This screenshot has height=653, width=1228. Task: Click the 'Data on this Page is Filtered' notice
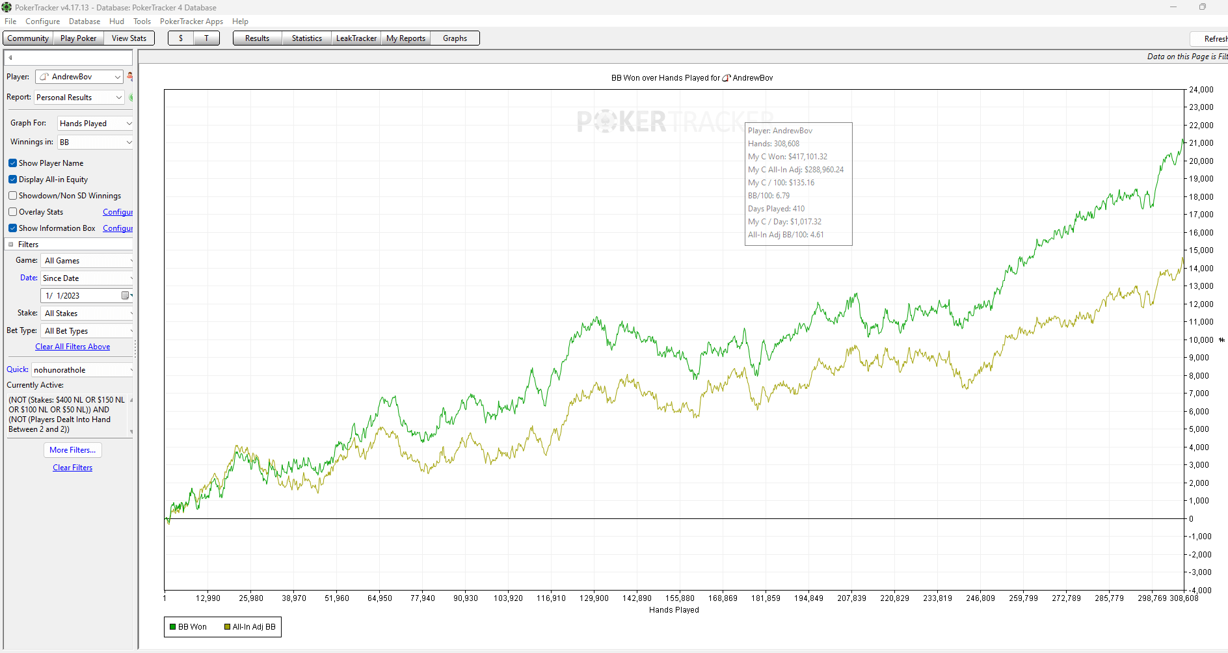1187,57
